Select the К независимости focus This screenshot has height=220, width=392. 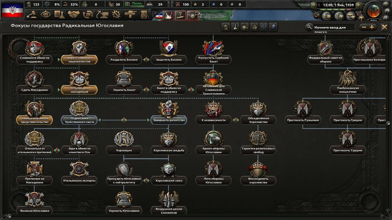[x=213, y=120]
